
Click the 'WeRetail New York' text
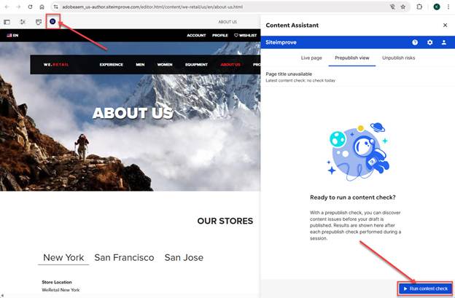pyautogui.click(x=61, y=290)
